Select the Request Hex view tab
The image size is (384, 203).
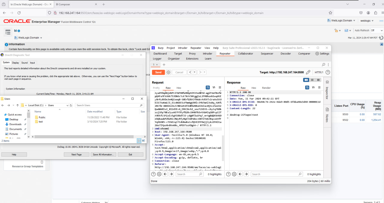pyautogui.click(x=179, y=88)
